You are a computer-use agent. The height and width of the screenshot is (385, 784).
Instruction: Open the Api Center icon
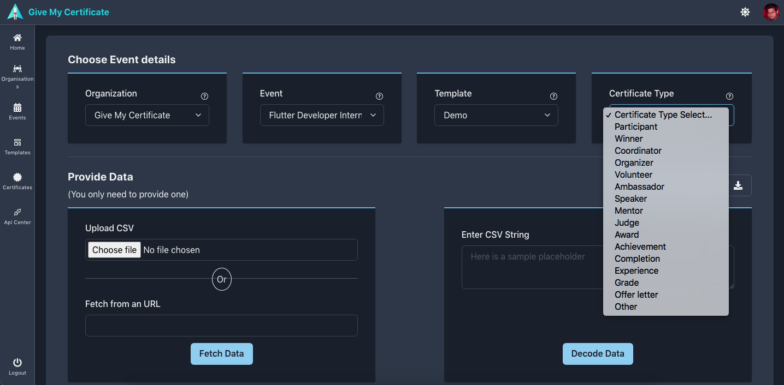(x=17, y=212)
